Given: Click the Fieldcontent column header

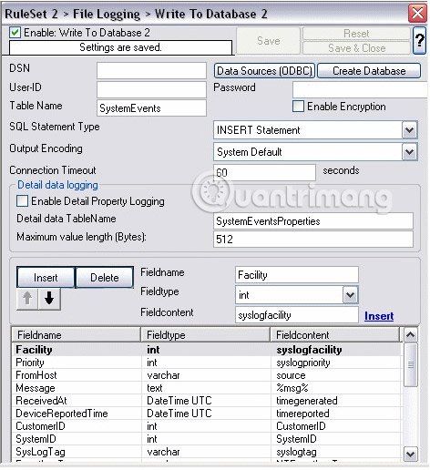Looking at the screenshot, I should [334, 335].
